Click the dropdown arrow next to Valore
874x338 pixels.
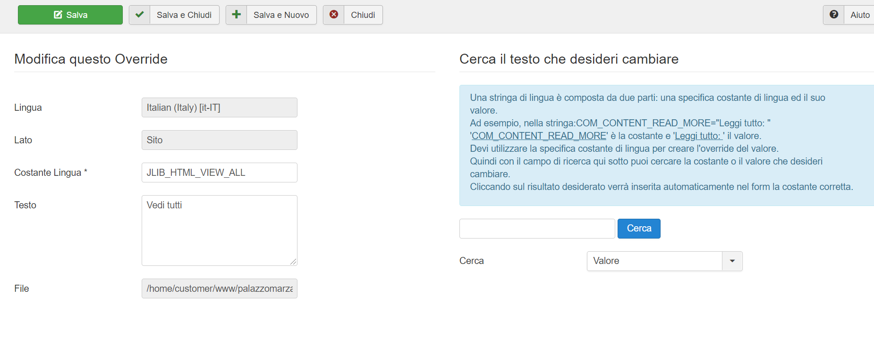tap(732, 261)
